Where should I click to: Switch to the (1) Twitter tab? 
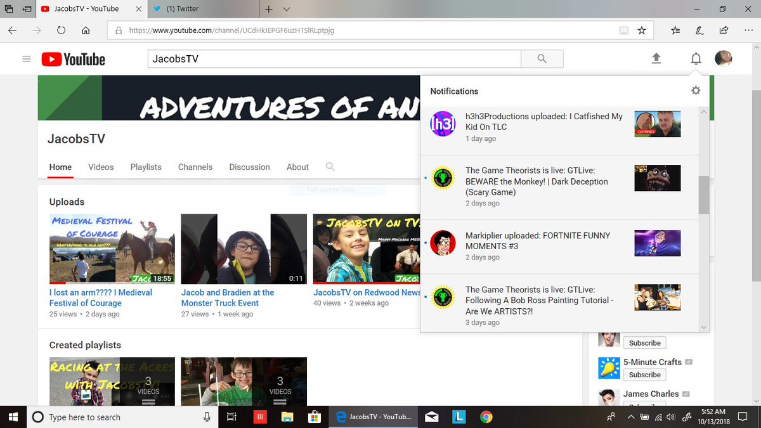[204, 9]
